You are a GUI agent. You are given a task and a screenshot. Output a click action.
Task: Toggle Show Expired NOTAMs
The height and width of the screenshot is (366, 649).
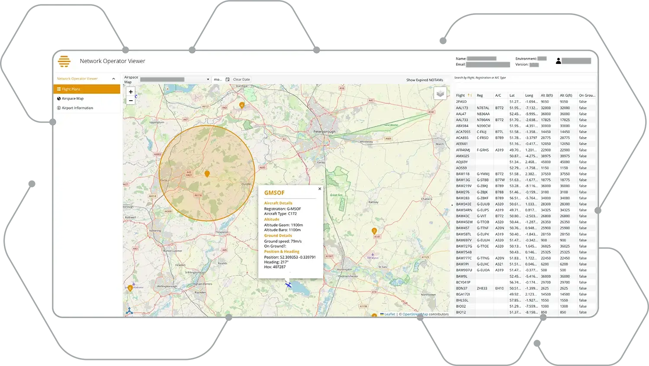424,80
